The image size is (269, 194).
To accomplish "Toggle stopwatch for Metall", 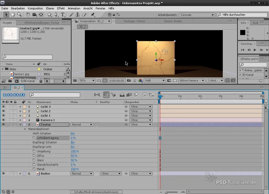I will click(x=34, y=169).
